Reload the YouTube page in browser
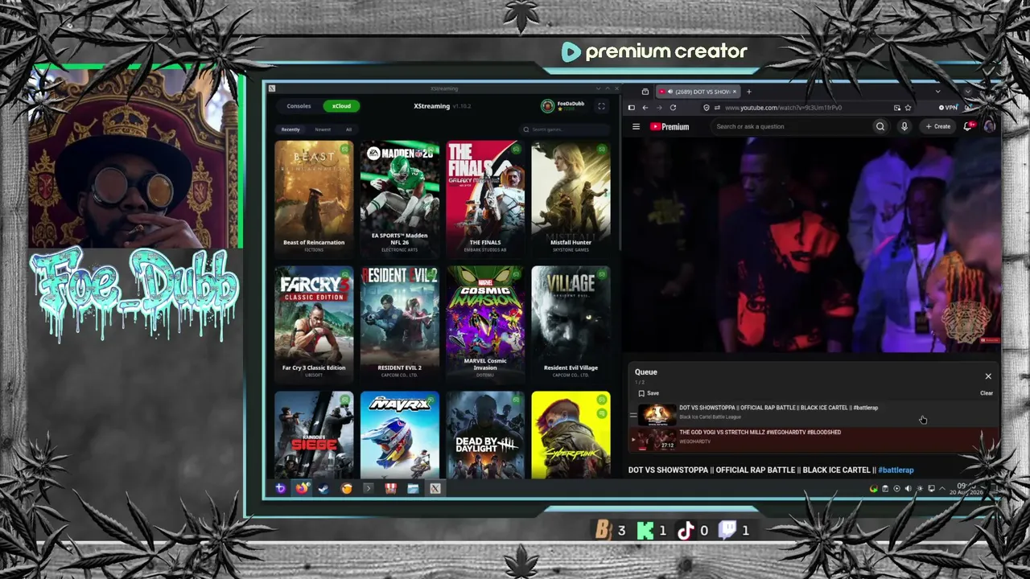Viewport: 1030px width, 579px height. coord(673,108)
